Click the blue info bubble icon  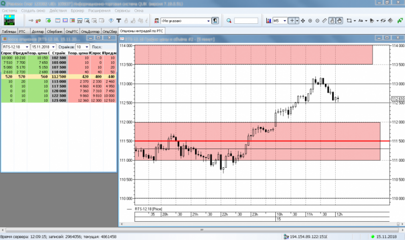[111, 21]
